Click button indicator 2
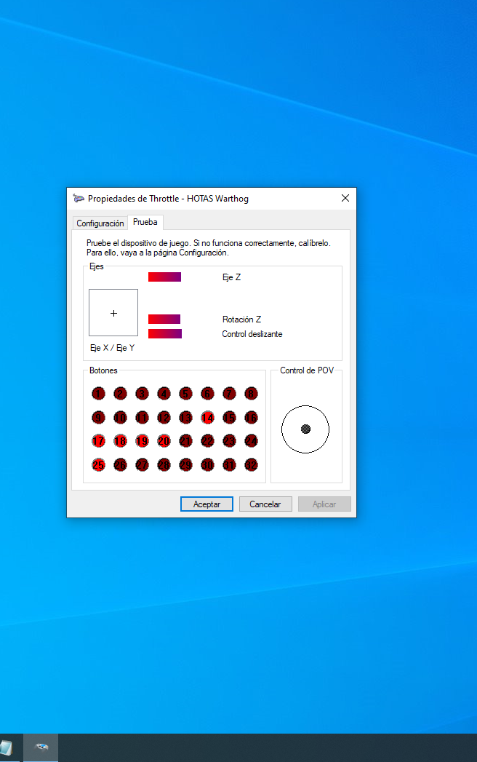The height and width of the screenshot is (762, 477). pos(121,394)
